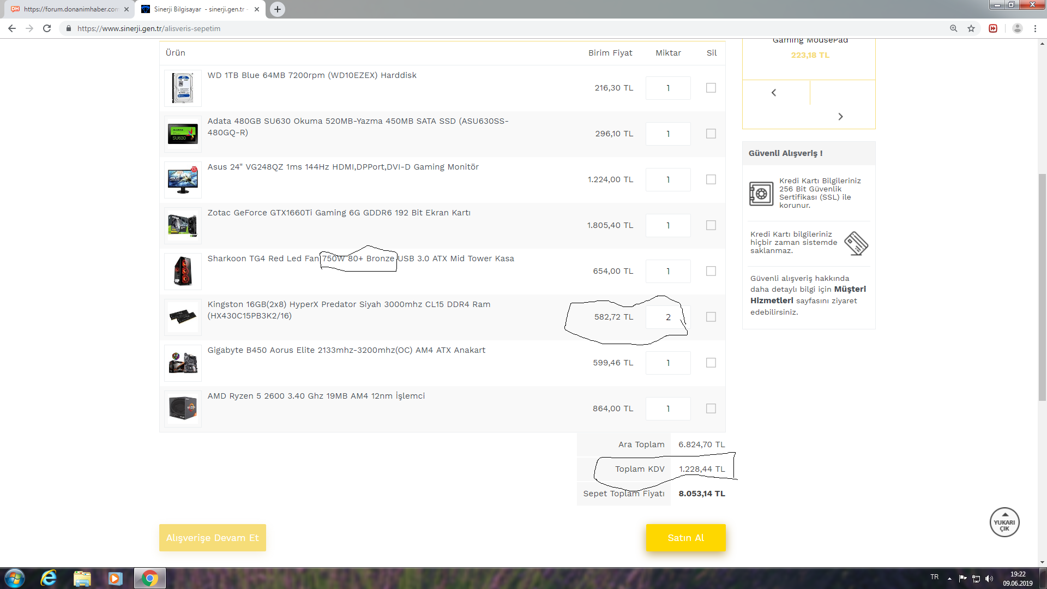Screen dimensions: 1047x589
Task: Open Kingston HyperX RAM thumbnail
Action: pyautogui.click(x=183, y=317)
